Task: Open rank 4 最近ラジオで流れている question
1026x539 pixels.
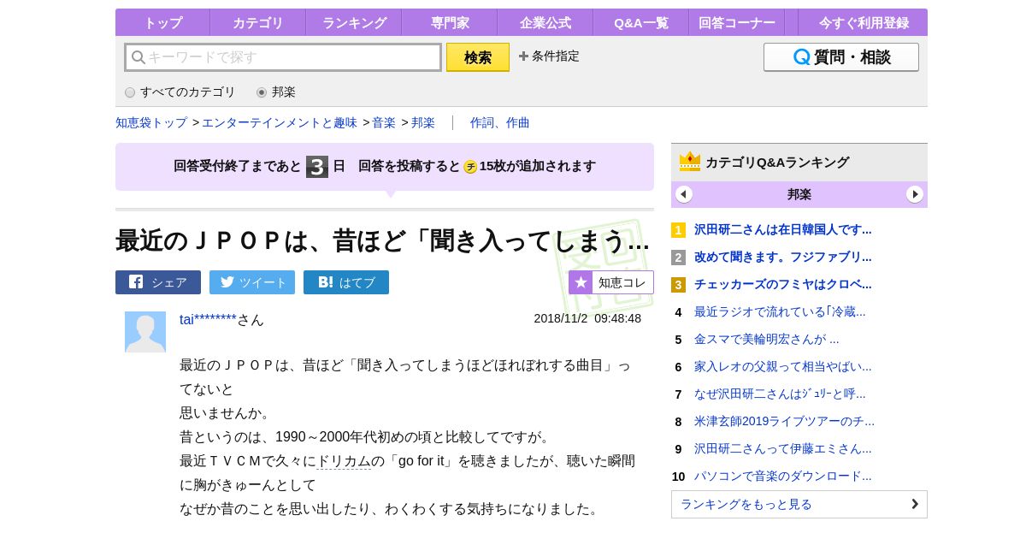Action: point(780,311)
